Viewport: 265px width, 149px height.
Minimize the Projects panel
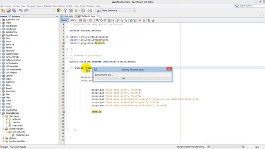[57, 16]
